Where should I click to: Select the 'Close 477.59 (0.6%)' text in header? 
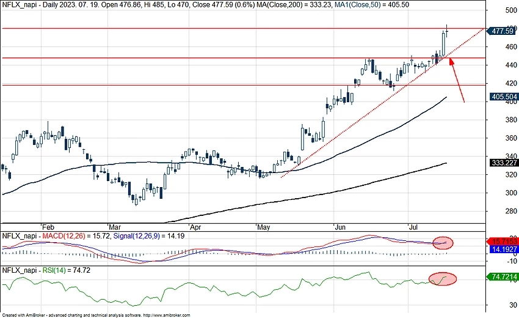[223, 5]
